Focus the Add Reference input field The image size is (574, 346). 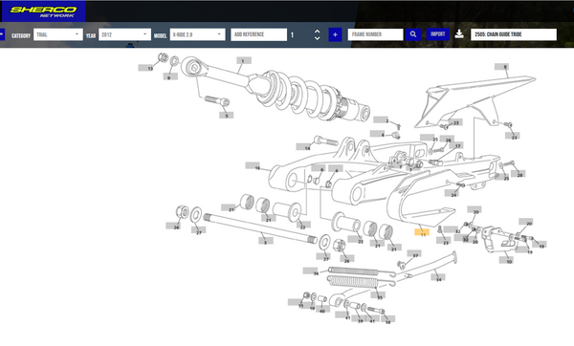coord(259,34)
